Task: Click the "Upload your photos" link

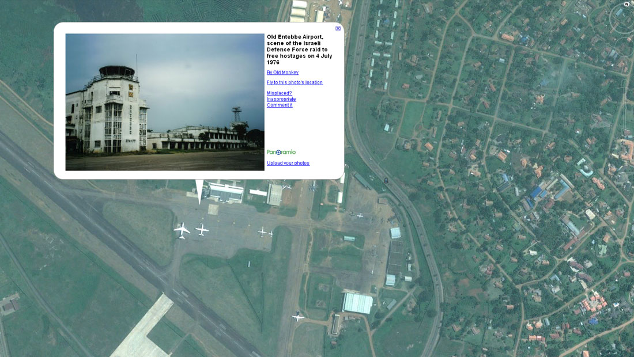Action: coord(288,163)
